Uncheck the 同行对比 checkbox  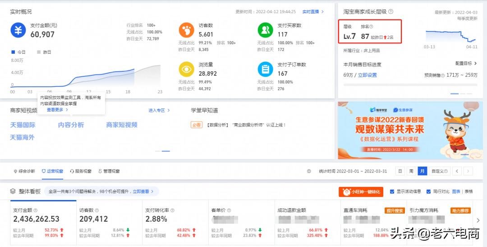pyautogui.click(x=429, y=191)
